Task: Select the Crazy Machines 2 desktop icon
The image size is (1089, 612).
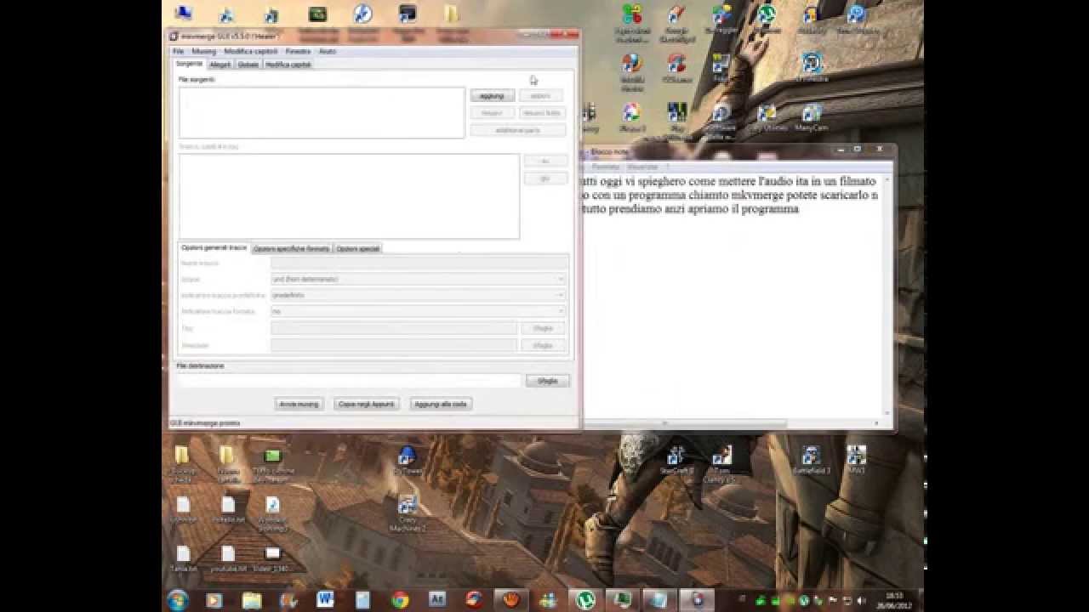Action: click(408, 514)
